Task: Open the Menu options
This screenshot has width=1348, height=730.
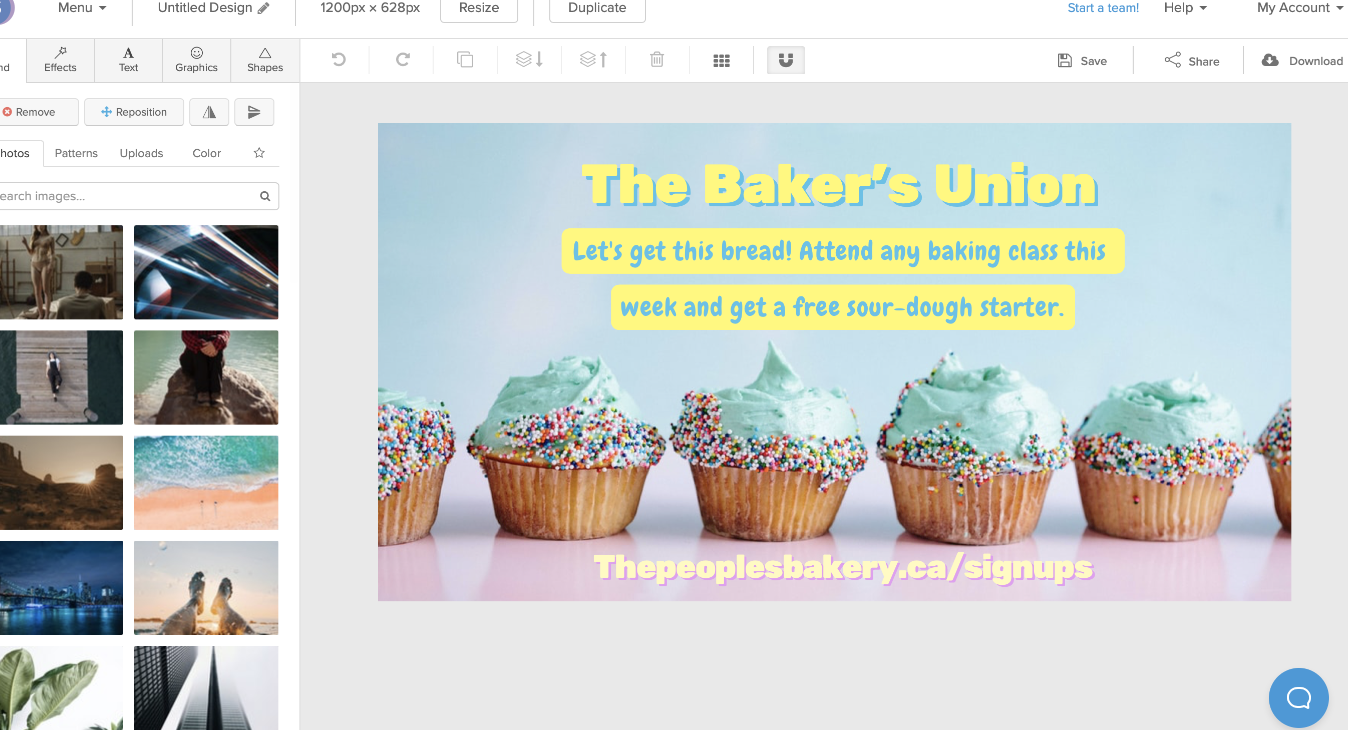Action: (81, 8)
